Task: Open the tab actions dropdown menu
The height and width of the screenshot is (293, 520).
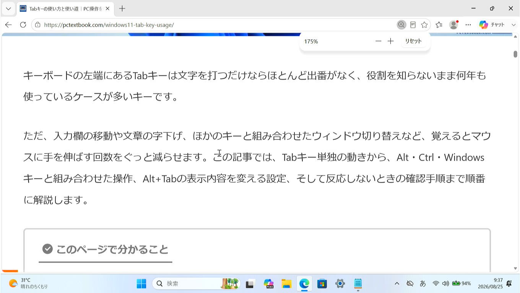Action: click(8, 8)
